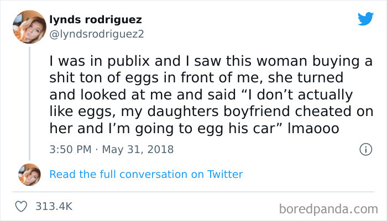The image size is (387, 221).
Task: Click the "3:50 PM" time in timestamp
Action: click(x=70, y=149)
